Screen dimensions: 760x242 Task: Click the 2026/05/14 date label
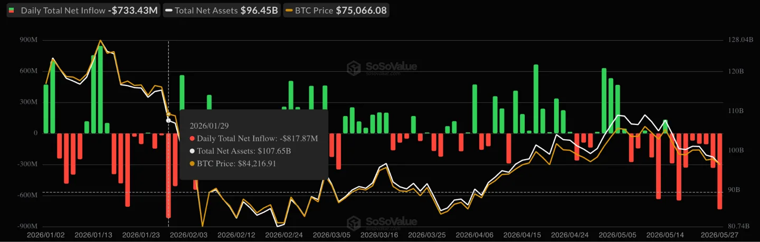pyautogui.click(x=665, y=235)
